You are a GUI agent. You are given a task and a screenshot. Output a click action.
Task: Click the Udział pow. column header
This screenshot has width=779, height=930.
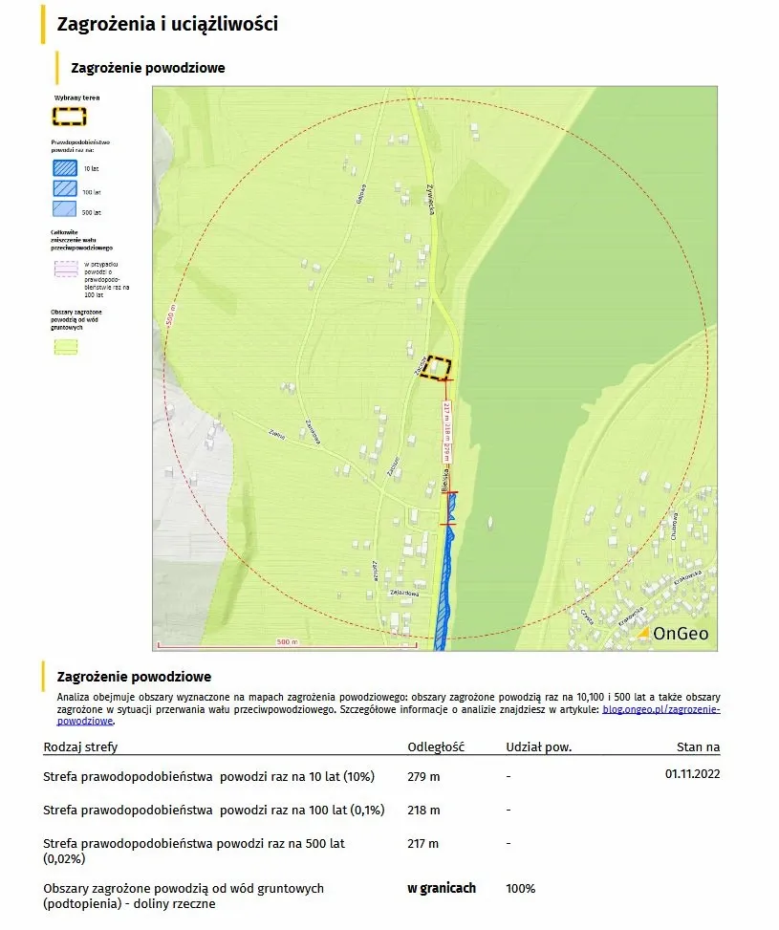pos(539,746)
